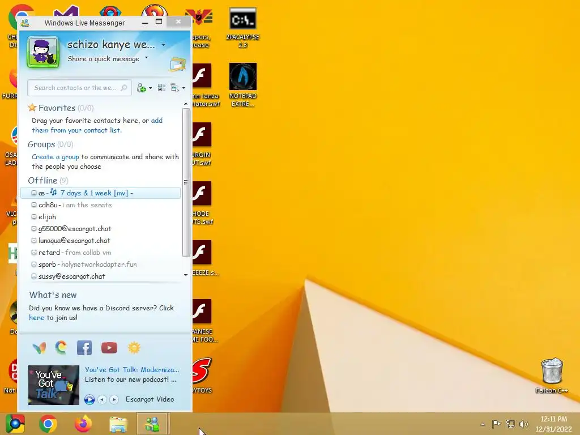580x435 pixels.
Task: Open Chrome with profile from taskbar
Action: pos(15,424)
